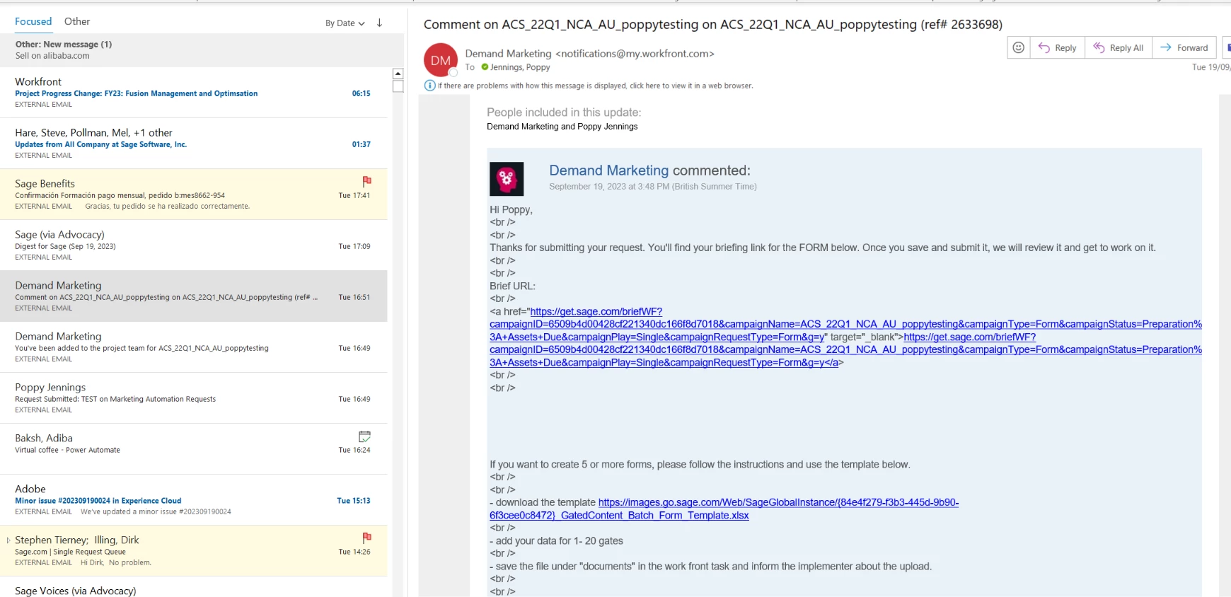1231x597 pixels.
Task: Click 'click here to view it in a web browser' message
Action: click(595, 86)
